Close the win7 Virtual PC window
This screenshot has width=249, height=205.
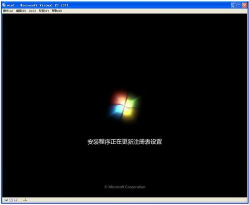(x=245, y=5)
